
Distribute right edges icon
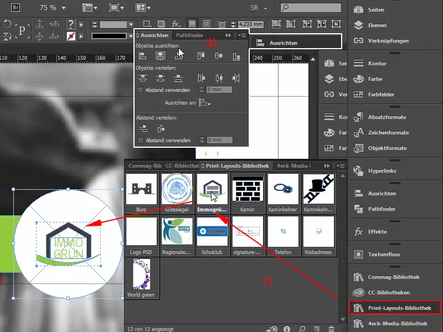coord(236,78)
